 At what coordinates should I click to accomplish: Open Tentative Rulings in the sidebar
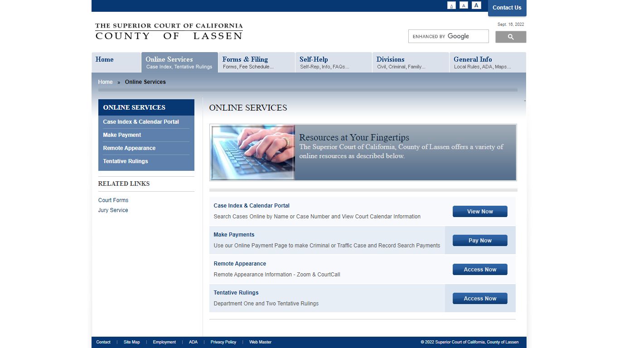coord(126,161)
